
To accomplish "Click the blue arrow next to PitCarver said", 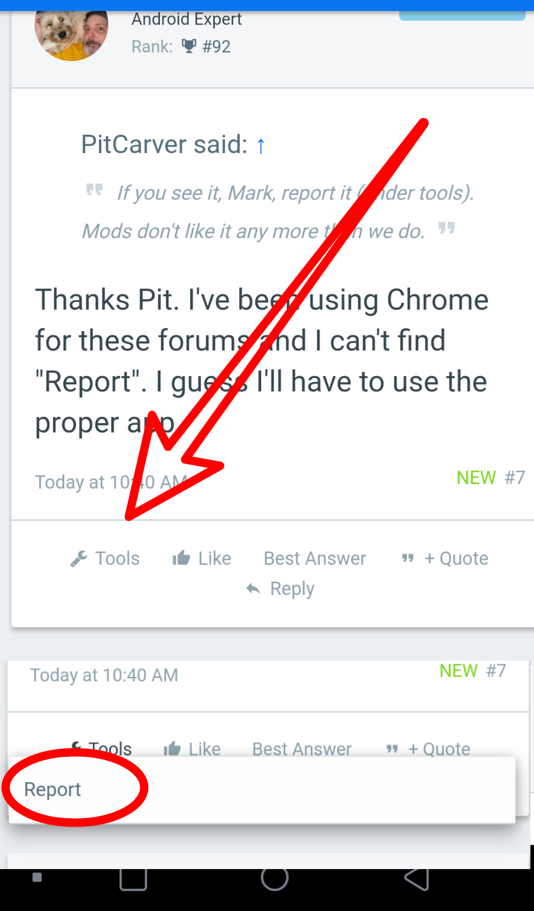I will click(x=261, y=146).
